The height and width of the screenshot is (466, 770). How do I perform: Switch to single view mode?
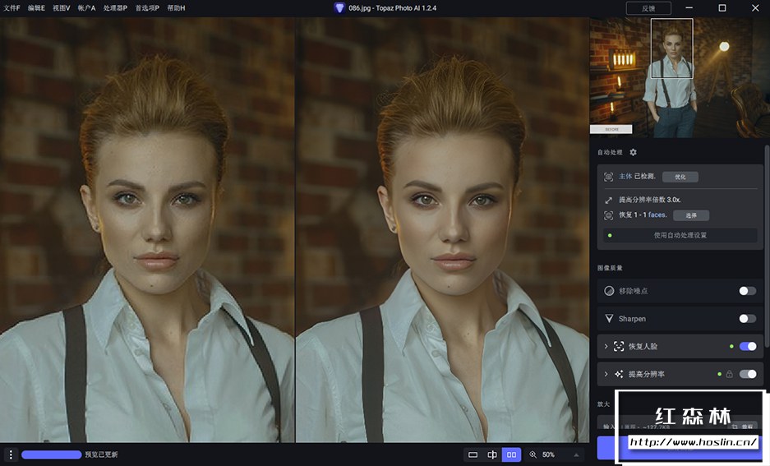tap(473, 454)
